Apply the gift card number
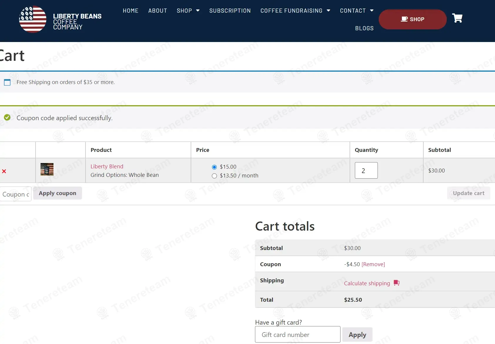The image size is (495, 344). pyautogui.click(x=358, y=335)
